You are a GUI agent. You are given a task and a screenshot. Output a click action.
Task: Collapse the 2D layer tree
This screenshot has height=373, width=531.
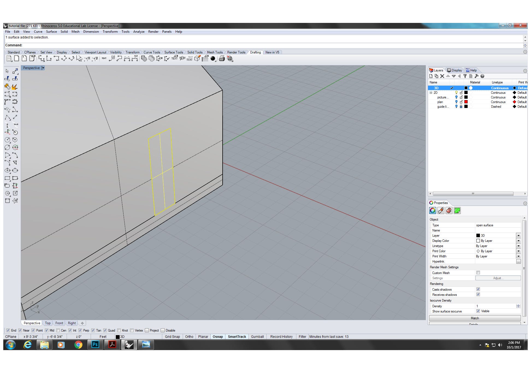pyautogui.click(x=431, y=93)
